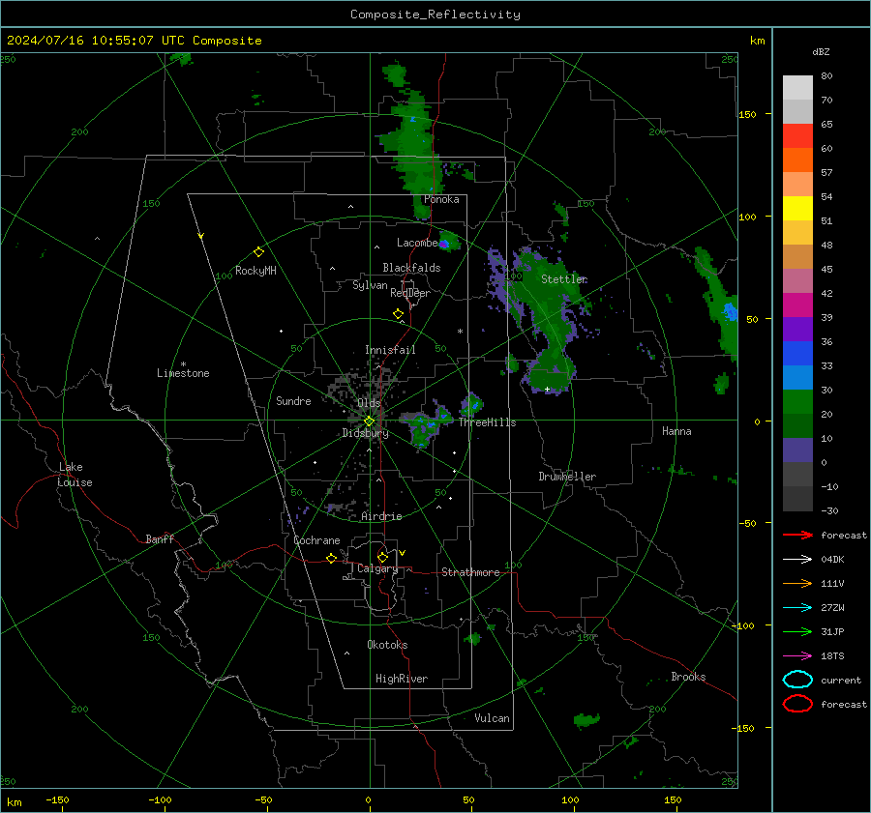871x813 pixels.
Task: Click the storm cell beside the Lacombe label
Action: coord(448,242)
